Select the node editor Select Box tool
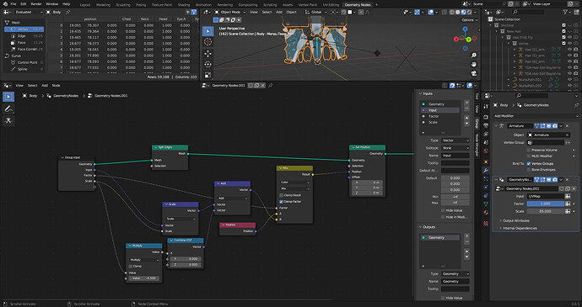The width and height of the screenshot is (582, 307). pyautogui.click(x=8, y=97)
